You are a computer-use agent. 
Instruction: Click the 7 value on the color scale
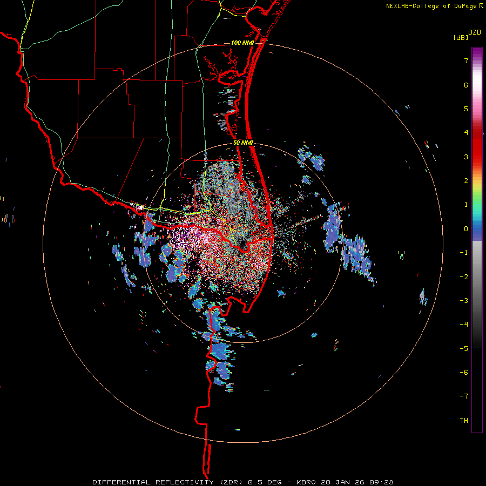[x=466, y=60]
